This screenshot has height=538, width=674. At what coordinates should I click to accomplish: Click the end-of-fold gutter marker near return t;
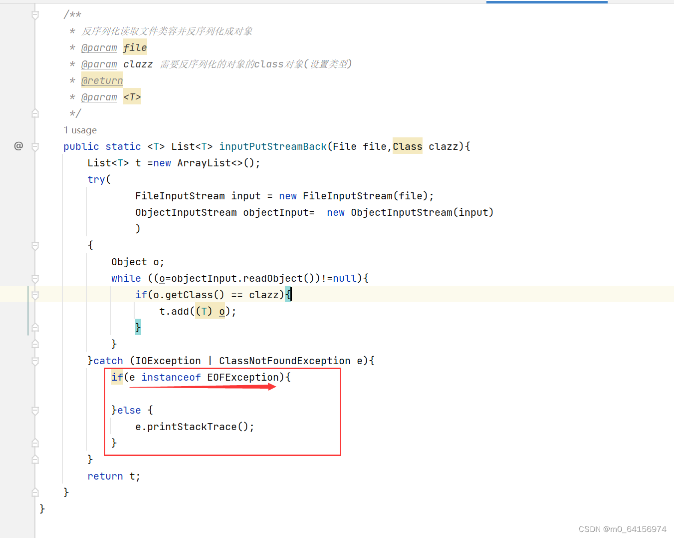[35, 492]
